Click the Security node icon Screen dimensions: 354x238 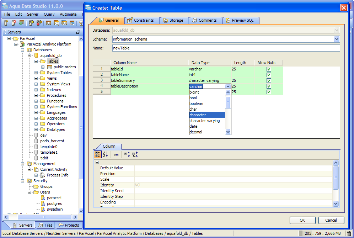click(29, 181)
